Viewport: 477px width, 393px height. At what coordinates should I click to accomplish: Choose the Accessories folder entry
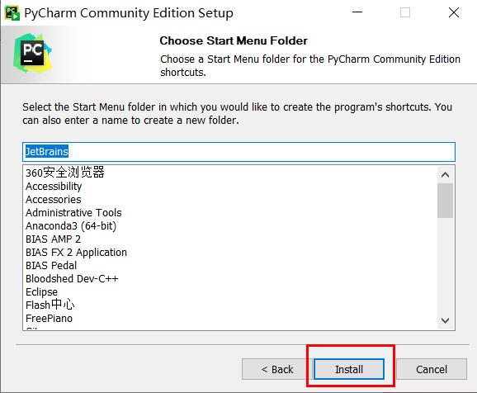point(54,200)
